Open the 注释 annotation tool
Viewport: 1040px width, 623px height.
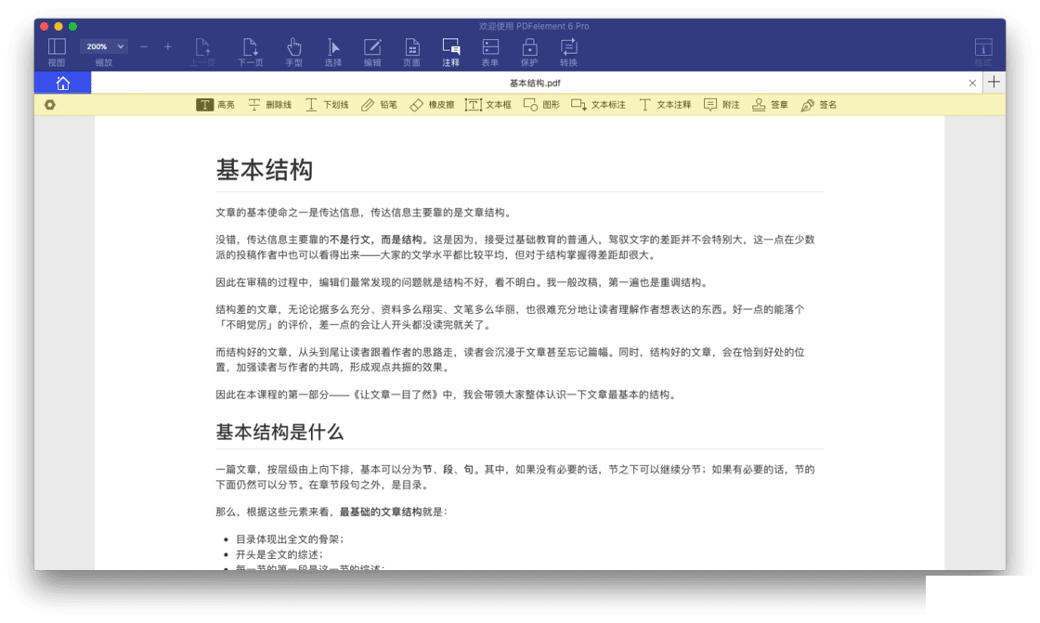click(x=451, y=52)
